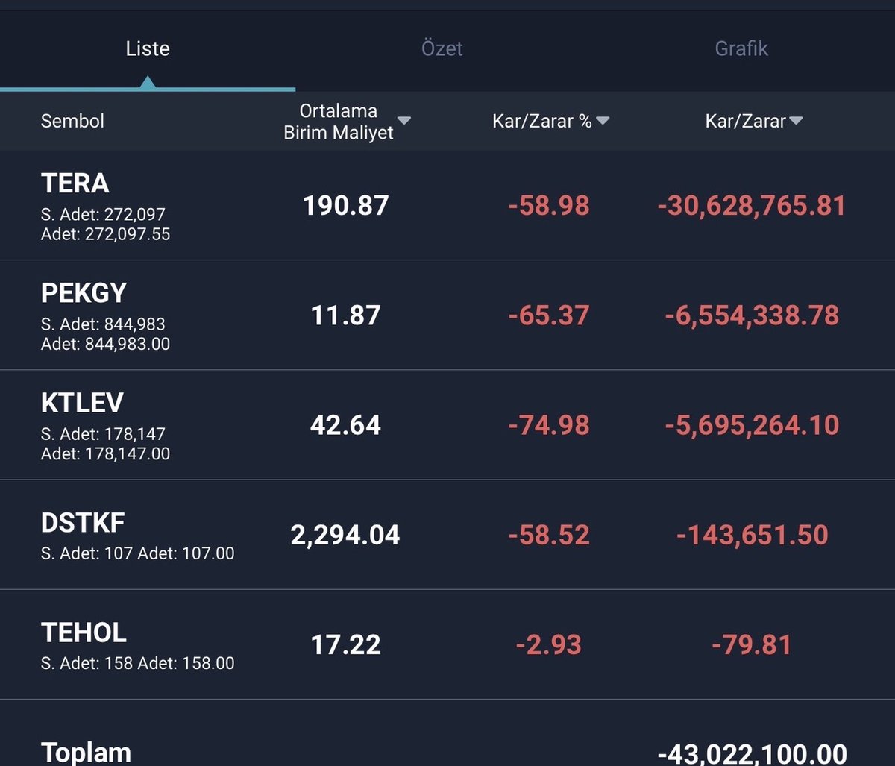Image resolution: width=895 pixels, height=766 pixels.
Task: Click PEKGY loss percent -65.37
Action: tap(549, 315)
